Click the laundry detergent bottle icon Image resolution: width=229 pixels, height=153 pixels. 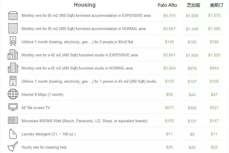[x=13, y=134]
